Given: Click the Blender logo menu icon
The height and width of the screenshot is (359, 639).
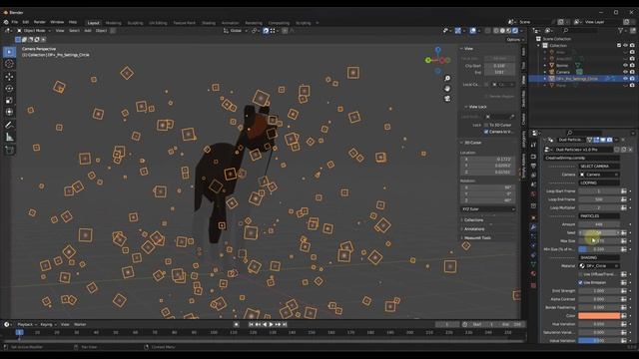Looking at the screenshot, I should 6,22.
